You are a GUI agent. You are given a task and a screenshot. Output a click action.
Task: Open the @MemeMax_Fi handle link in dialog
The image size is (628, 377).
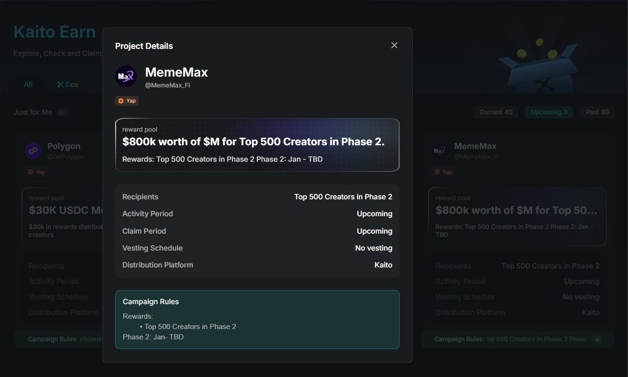click(x=168, y=85)
